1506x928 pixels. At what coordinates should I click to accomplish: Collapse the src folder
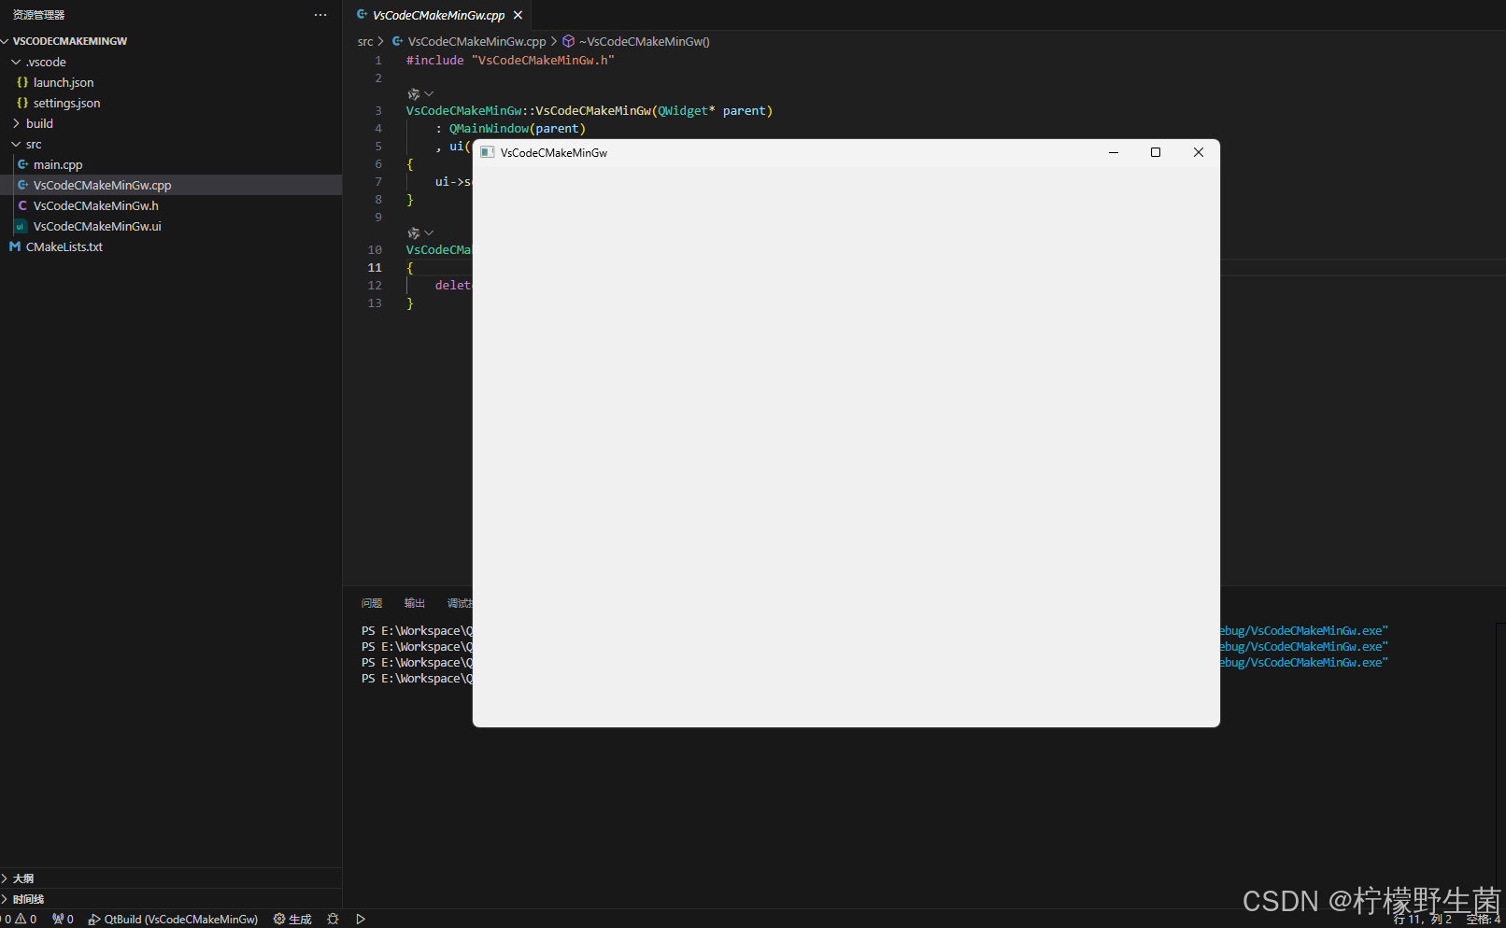coord(34,145)
